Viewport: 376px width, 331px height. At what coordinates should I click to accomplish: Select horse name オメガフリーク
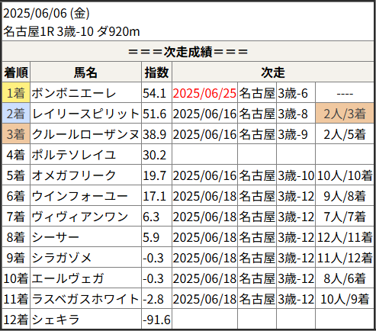pos(74,175)
